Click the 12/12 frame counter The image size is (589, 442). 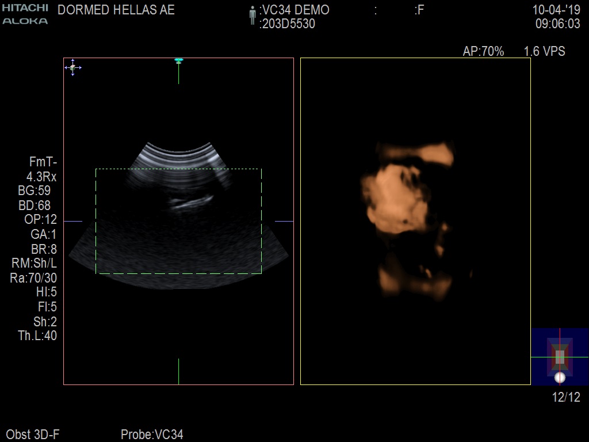[566, 397]
